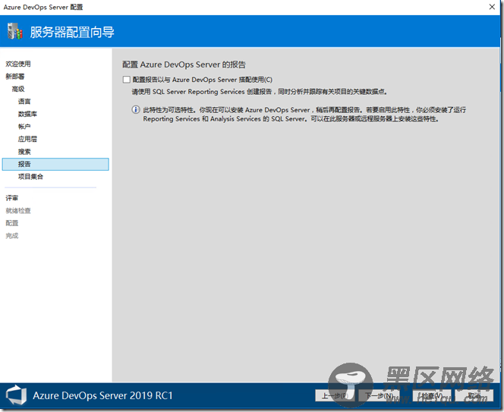This screenshot has width=504, height=412.
Task: Enable the 配置报告以与 Azure DevOps Server 搭配使用 checkbox
Action: point(127,80)
